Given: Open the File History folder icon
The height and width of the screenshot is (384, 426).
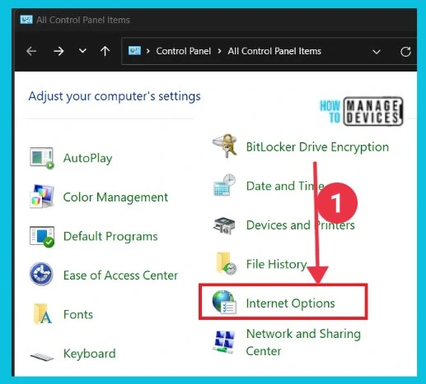Looking at the screenshot, I should point(227,263).
